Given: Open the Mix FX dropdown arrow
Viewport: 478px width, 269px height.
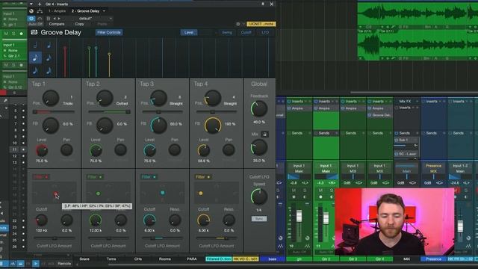Looking at the screenshot, I should tap(417, 102).
